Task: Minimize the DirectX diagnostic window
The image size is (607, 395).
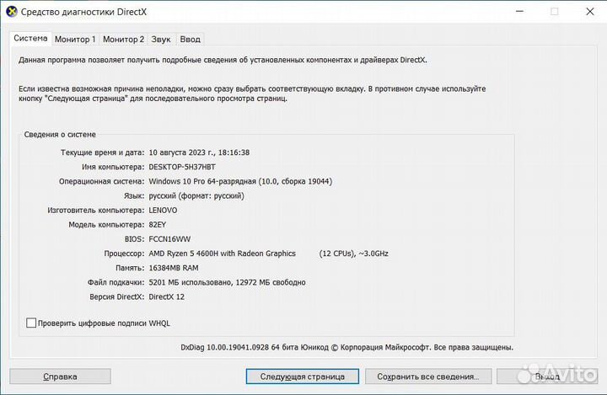Action: coord(520,12)
